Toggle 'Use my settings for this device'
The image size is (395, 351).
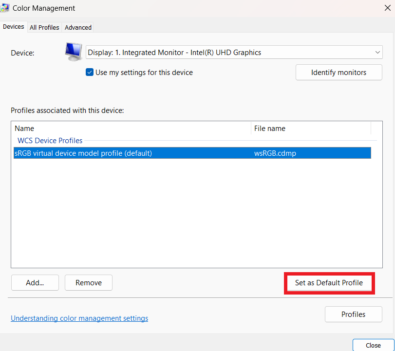click(x=90, y=73)
